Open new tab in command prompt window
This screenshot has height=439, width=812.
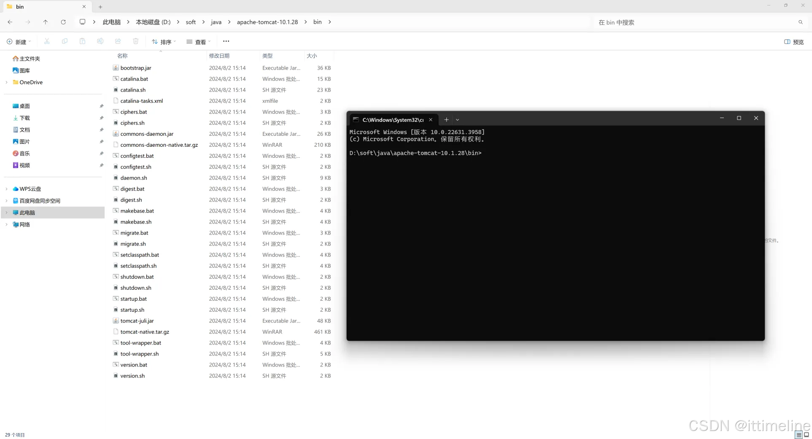pyautogui.click(x=446, y=120)
